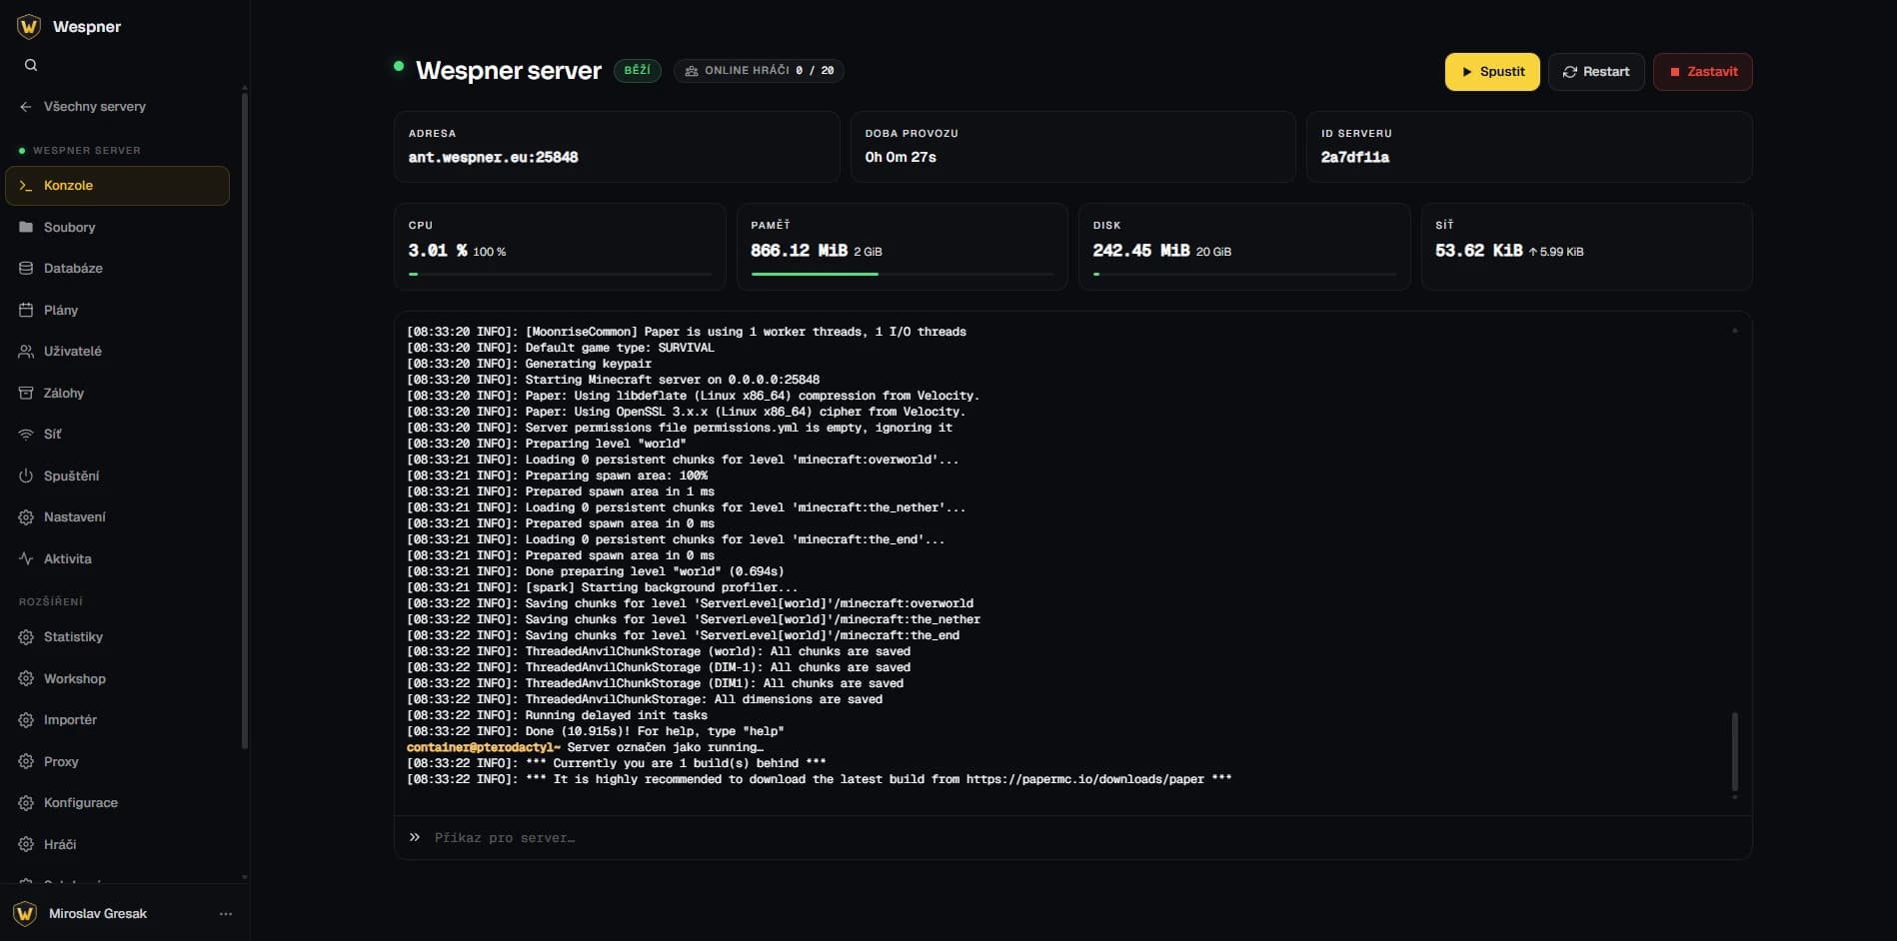Open the Uživatelé users page
Viewport: 1897px width, 941px height.
tap(117, 352)
